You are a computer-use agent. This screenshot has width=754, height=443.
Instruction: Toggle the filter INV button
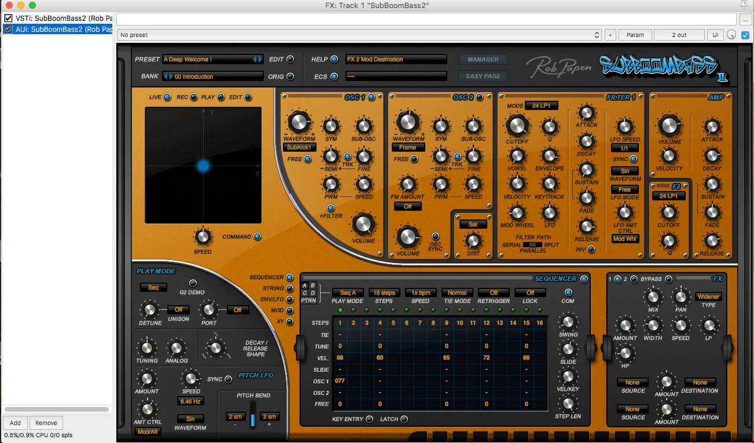(591, 250)
